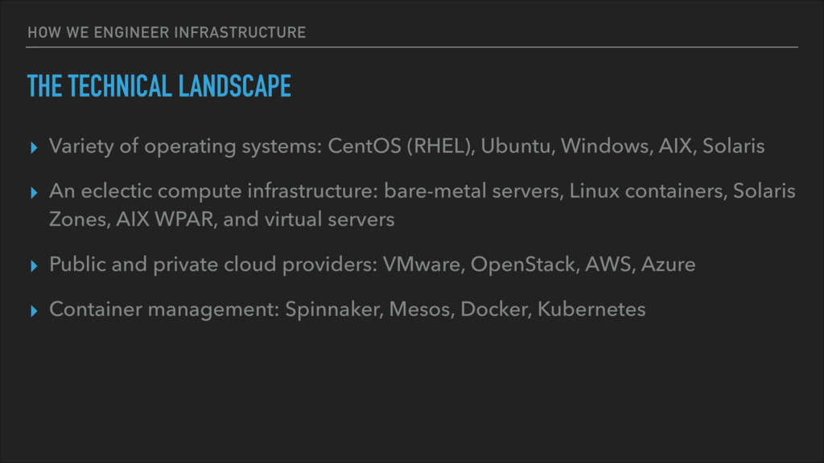Click the bullet marker before "An eclectic compute infrastructure"
The image size is (824, 463).
[33, 192]
